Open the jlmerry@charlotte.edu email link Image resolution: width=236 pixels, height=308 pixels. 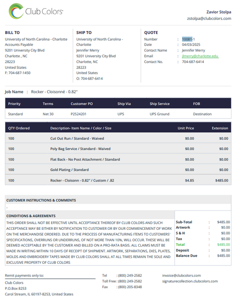tap(200, 56)
